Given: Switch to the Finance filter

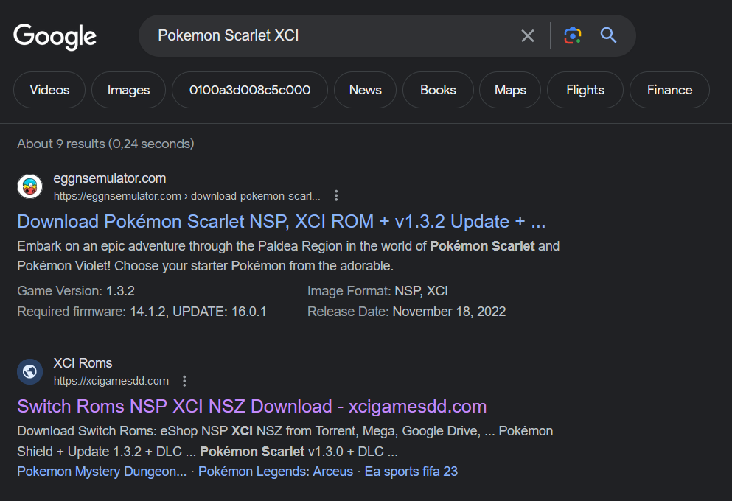Looking at the screenshot, I should [x=669, y=90].
